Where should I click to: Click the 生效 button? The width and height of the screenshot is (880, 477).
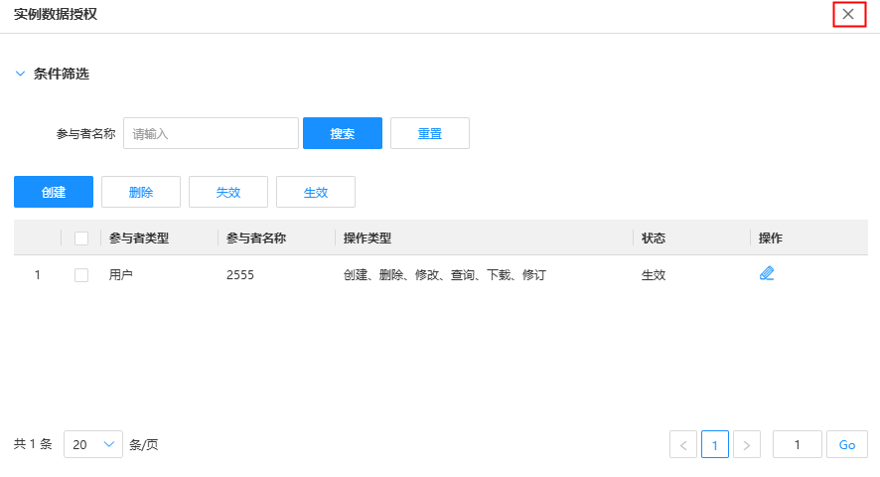[x=316, y=192]
